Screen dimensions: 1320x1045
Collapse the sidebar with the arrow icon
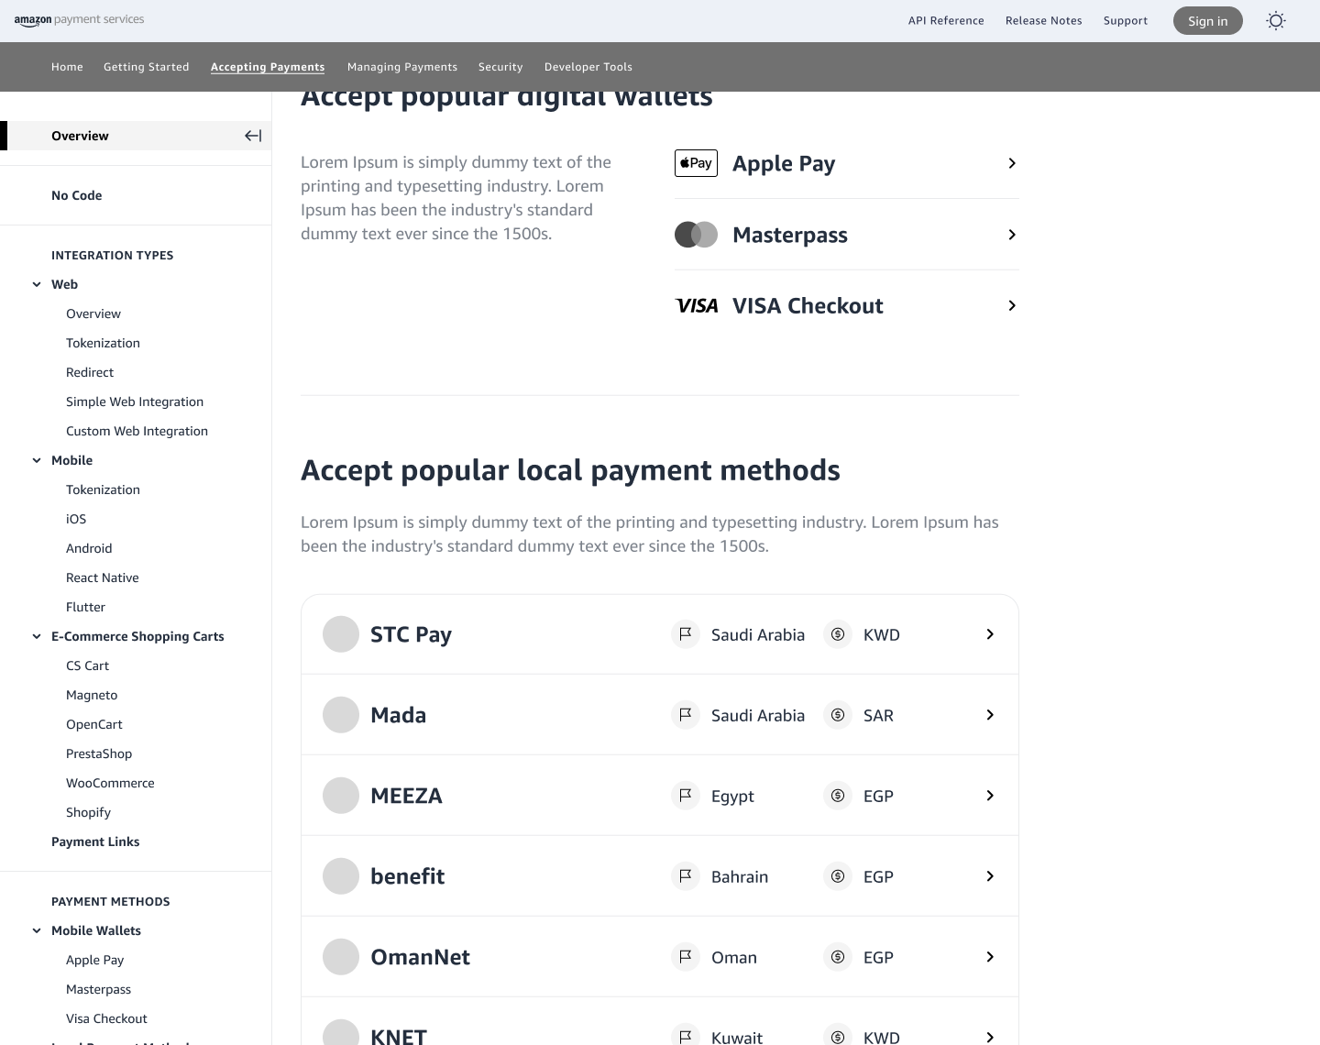coord(253,136)
